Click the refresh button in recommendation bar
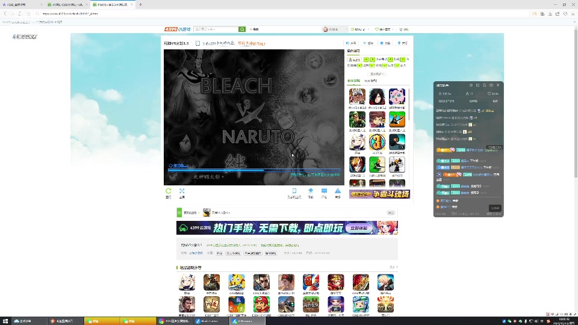Image resolution: width=578 pixels, height=325 pixels. (x=391, y=212)
